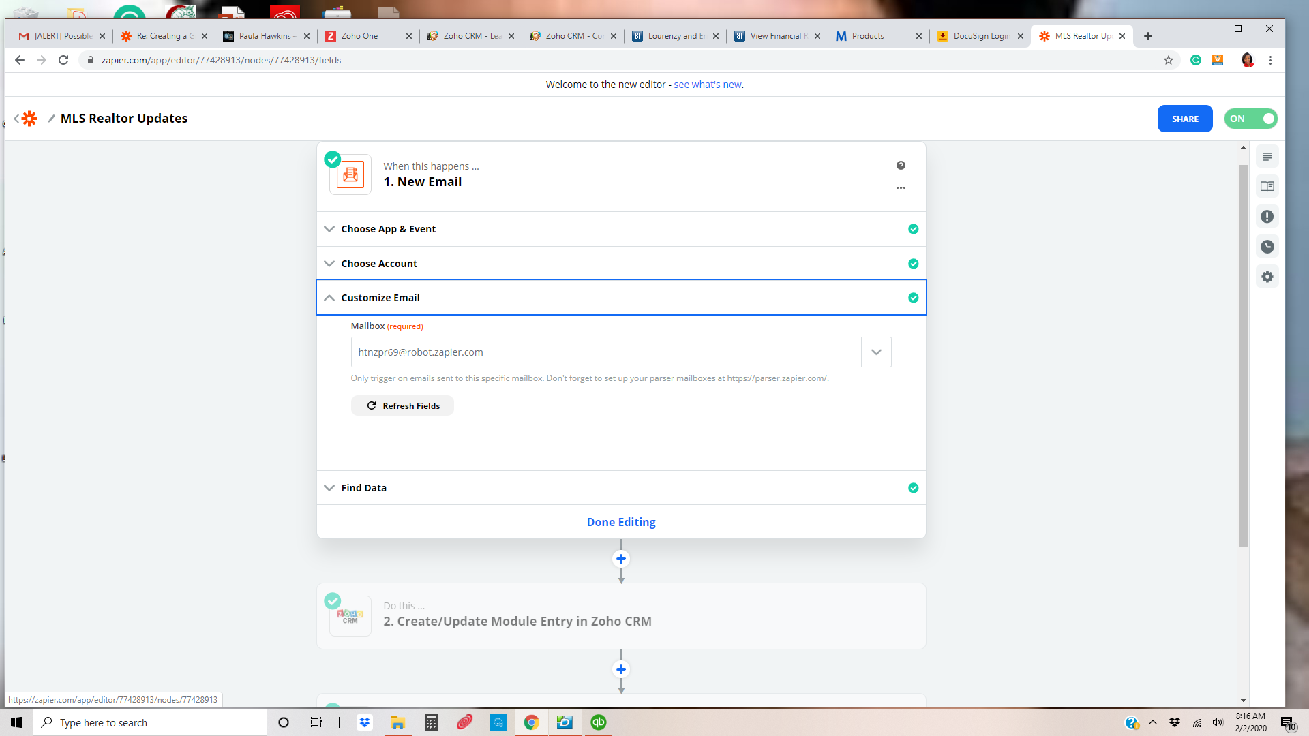Click the SHARE button
1309x736 pixels.
point(1185,119)
